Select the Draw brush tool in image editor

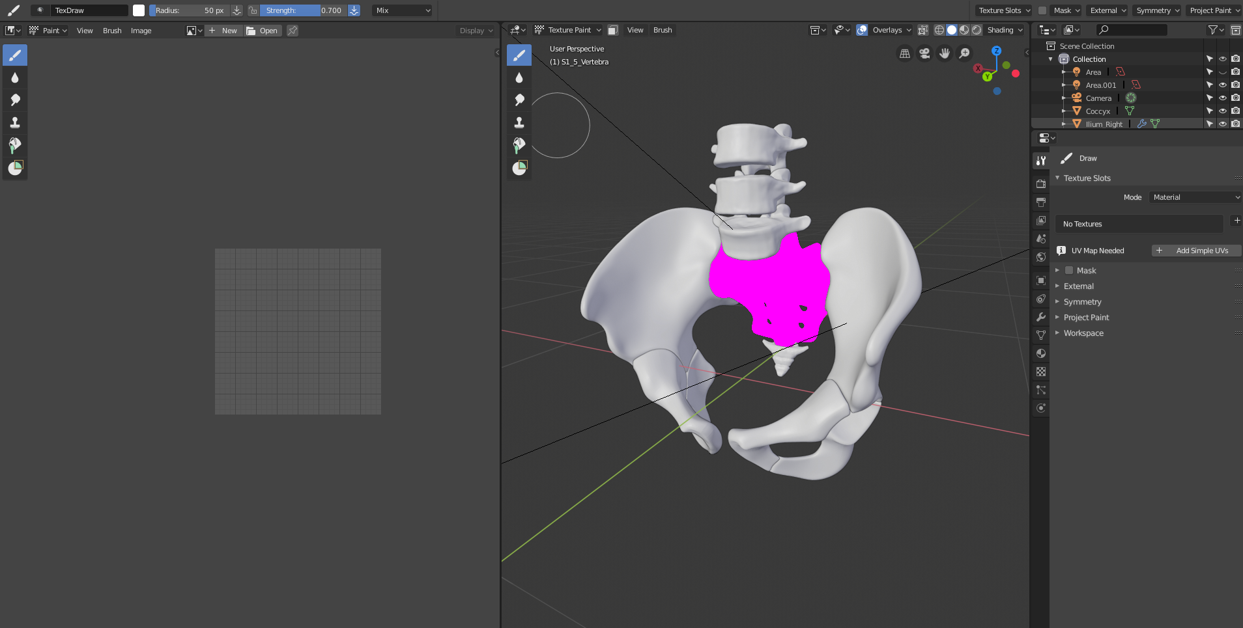[15, 55]
